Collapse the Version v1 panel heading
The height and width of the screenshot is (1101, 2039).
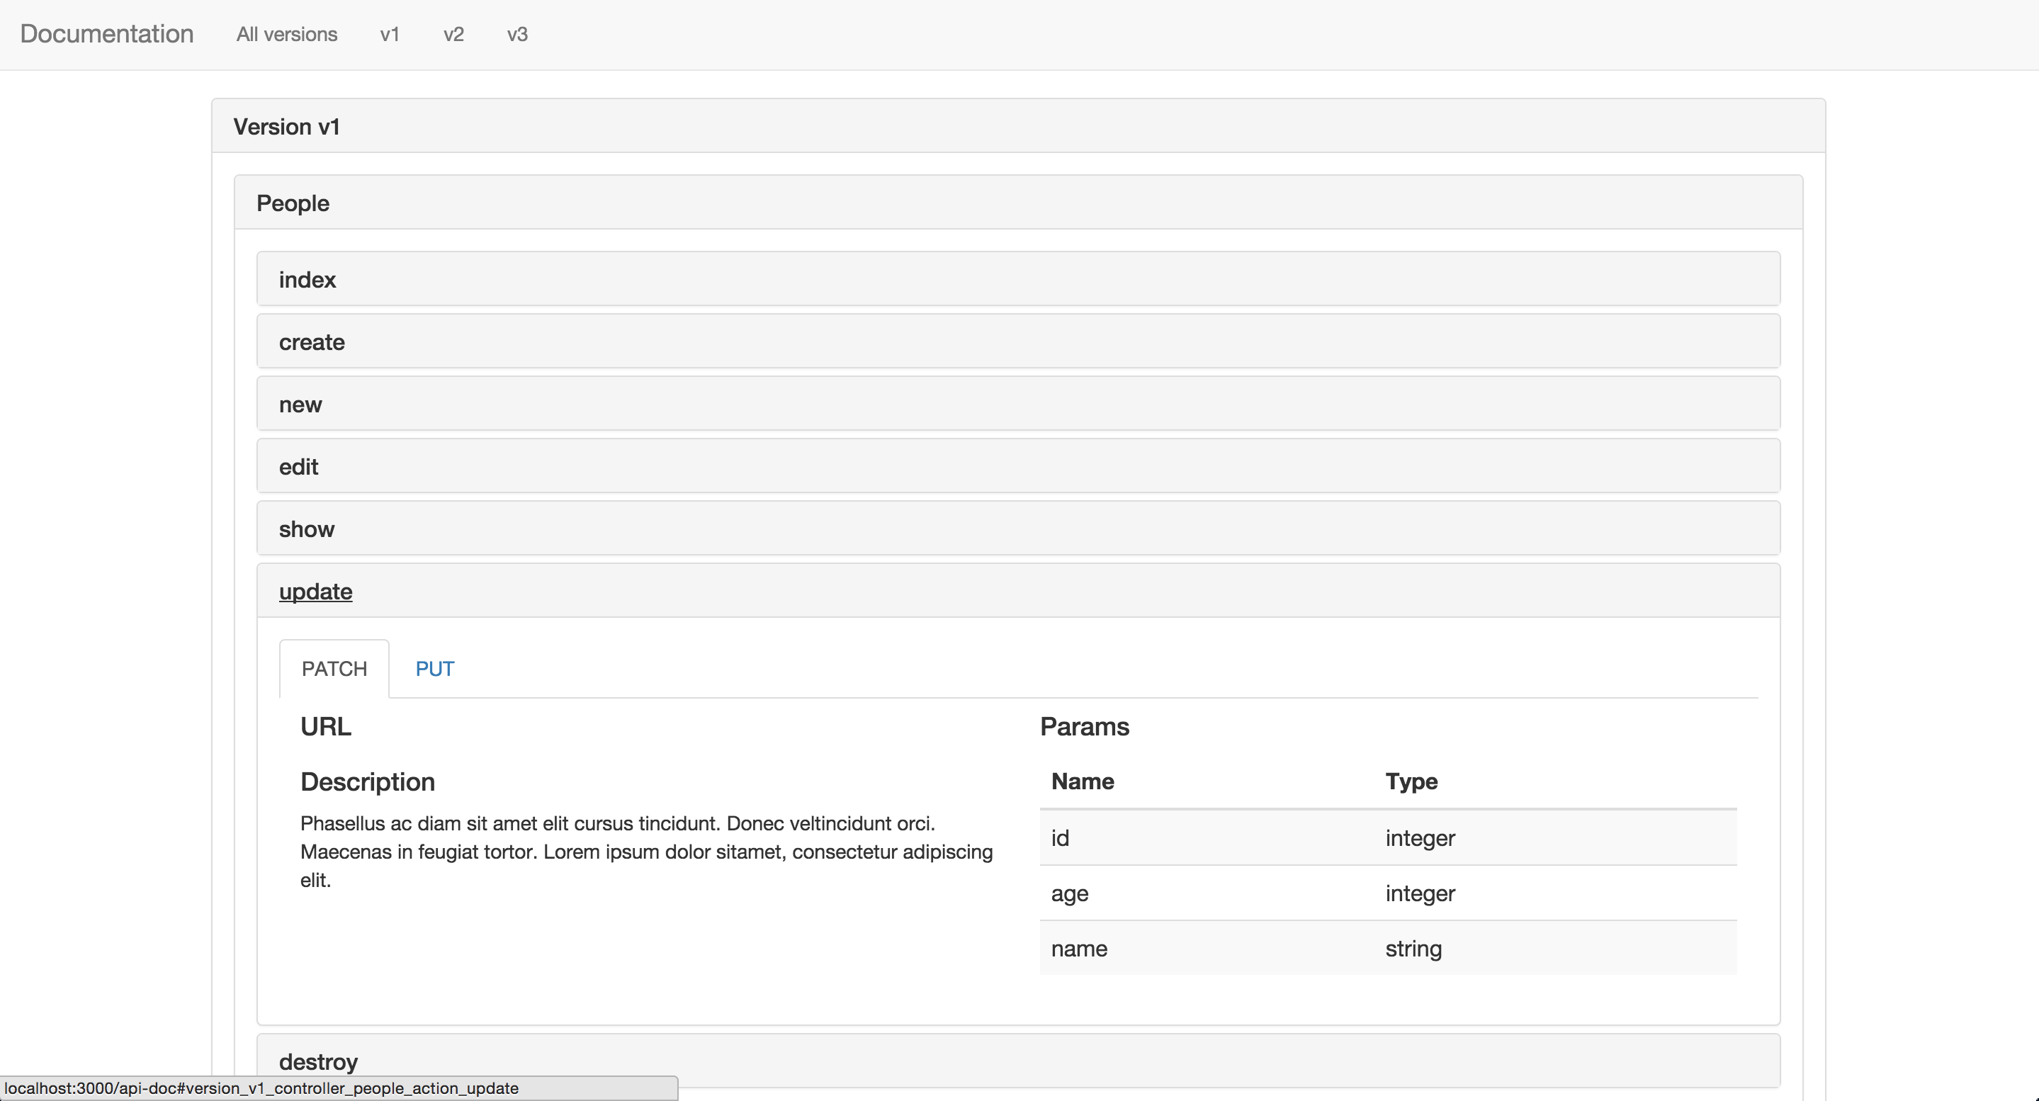tap(286, 127)
